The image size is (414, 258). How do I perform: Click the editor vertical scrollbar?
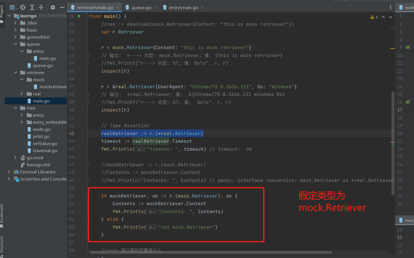(x=393, y=143)
